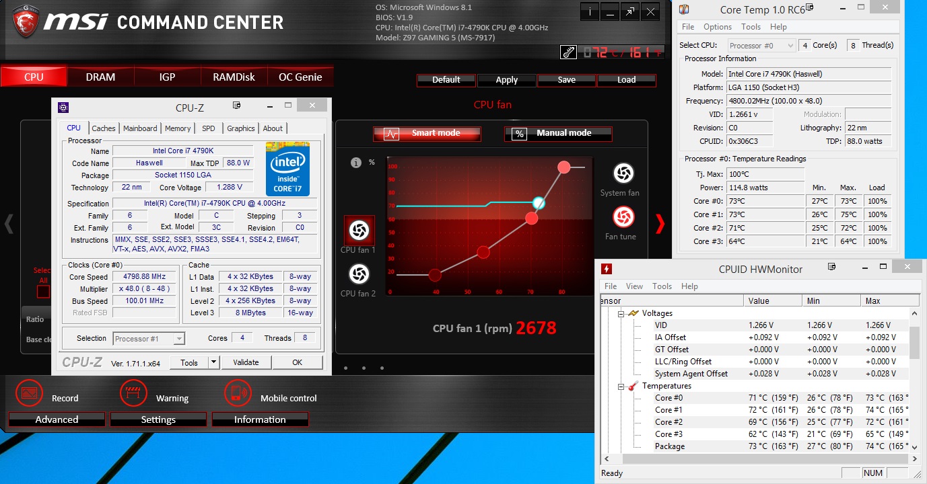Viewport: 927px width, 484px height.
Task: Start Fan tune with its red icon
Action: (x=623, y=216)
